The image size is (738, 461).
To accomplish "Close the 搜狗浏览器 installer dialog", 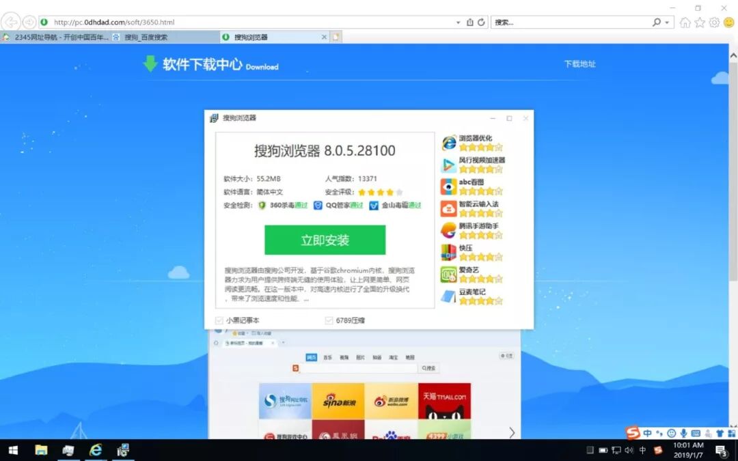I will pos(525,118).
